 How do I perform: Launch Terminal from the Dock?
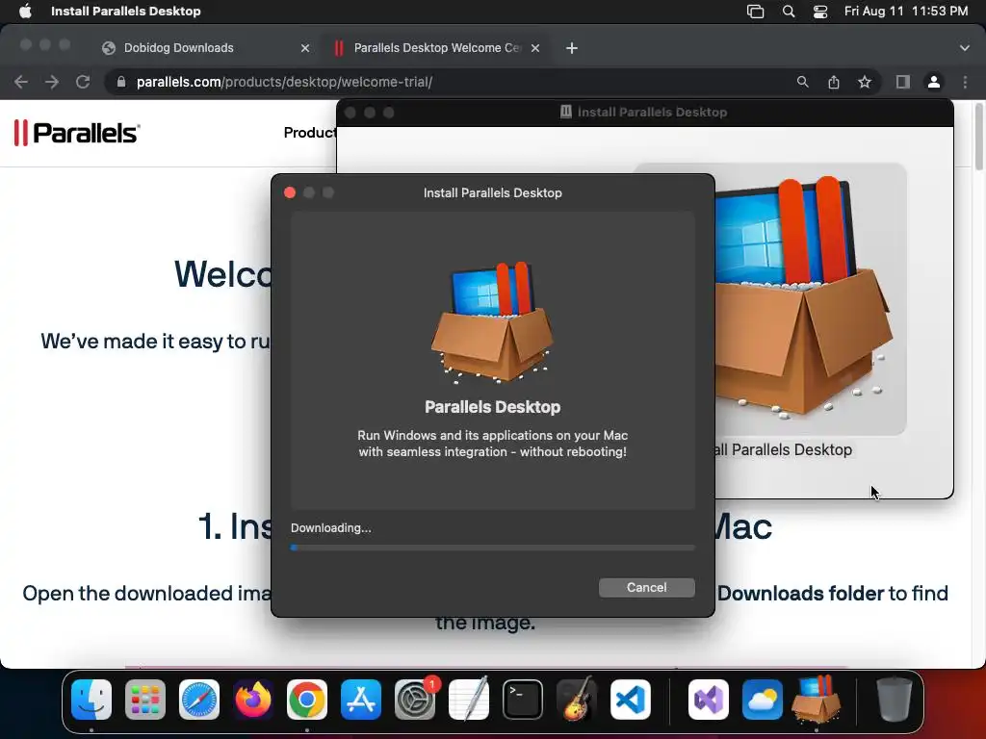pos(523,700)
